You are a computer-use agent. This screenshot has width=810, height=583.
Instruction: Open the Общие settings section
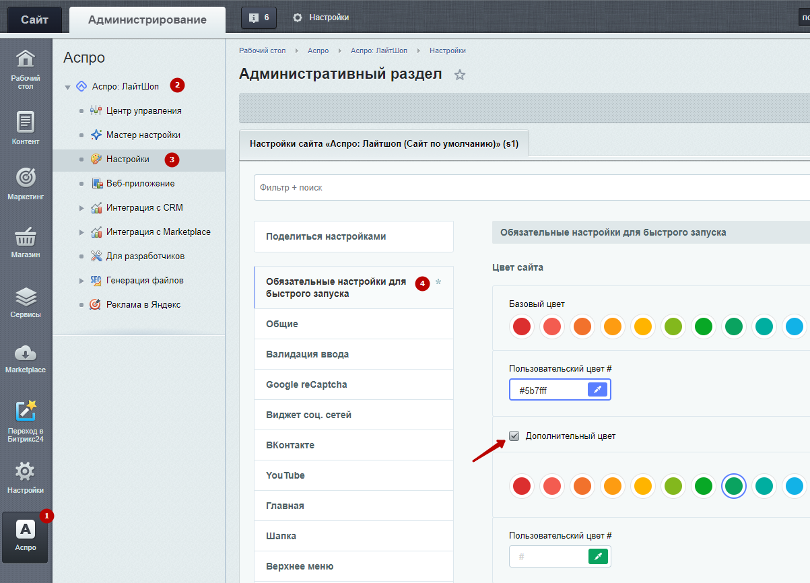coord(353,324)
